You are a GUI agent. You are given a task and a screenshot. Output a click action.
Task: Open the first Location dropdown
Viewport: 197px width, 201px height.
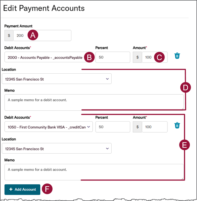click(x=57, y=79)
